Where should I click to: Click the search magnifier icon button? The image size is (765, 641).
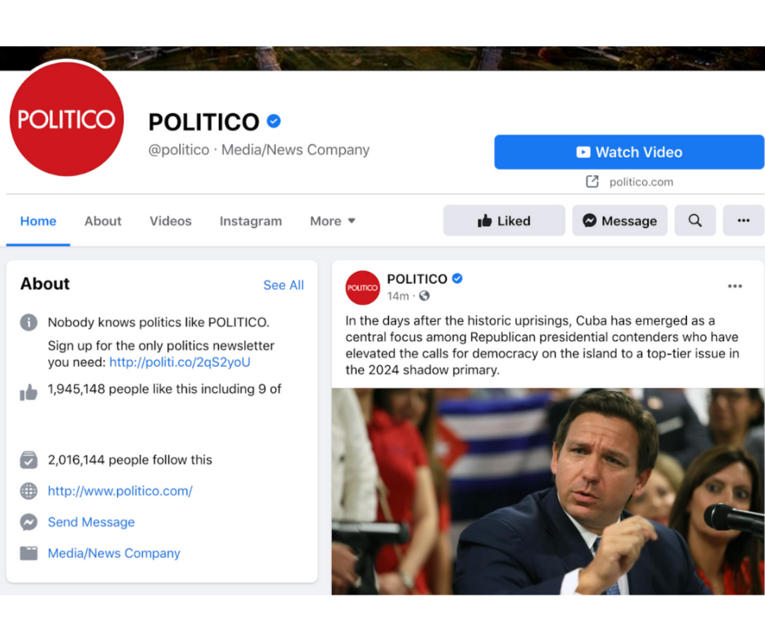pyautogui.click(x=695, y=220)
